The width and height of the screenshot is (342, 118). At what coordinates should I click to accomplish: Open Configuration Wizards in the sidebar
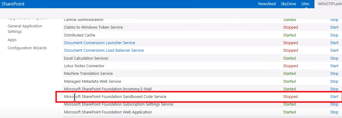tap(27, 48)
